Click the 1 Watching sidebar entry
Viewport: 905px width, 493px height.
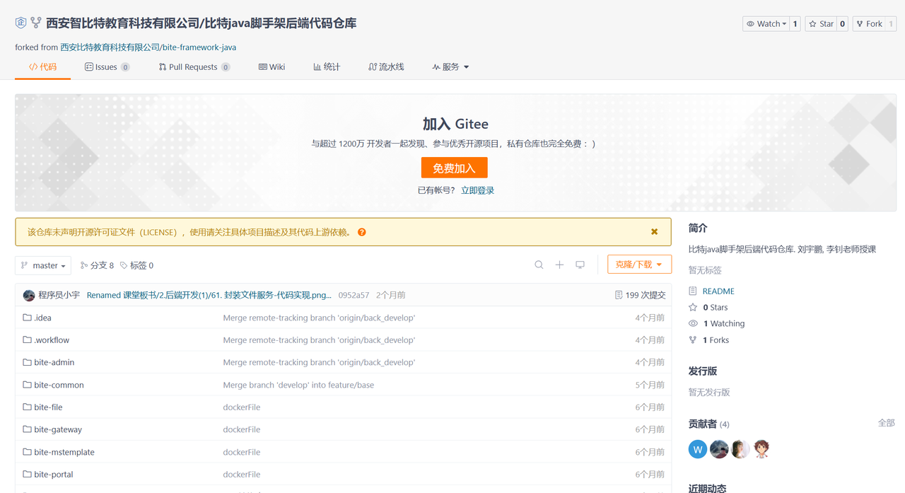[x=723, y=323]
